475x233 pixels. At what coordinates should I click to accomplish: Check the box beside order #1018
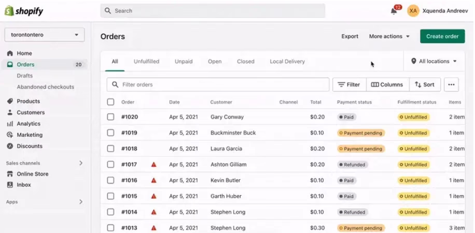110,149
